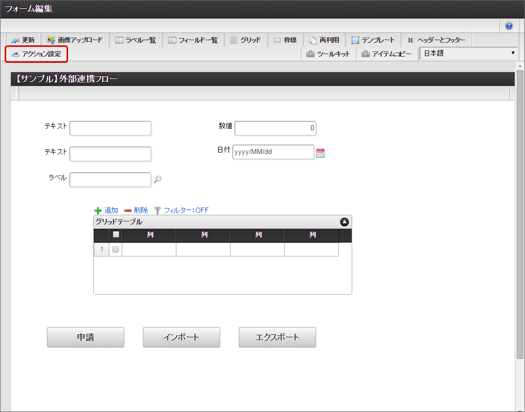Click into the 数値 input field
The image size is (525, 412).
(275, 128)
